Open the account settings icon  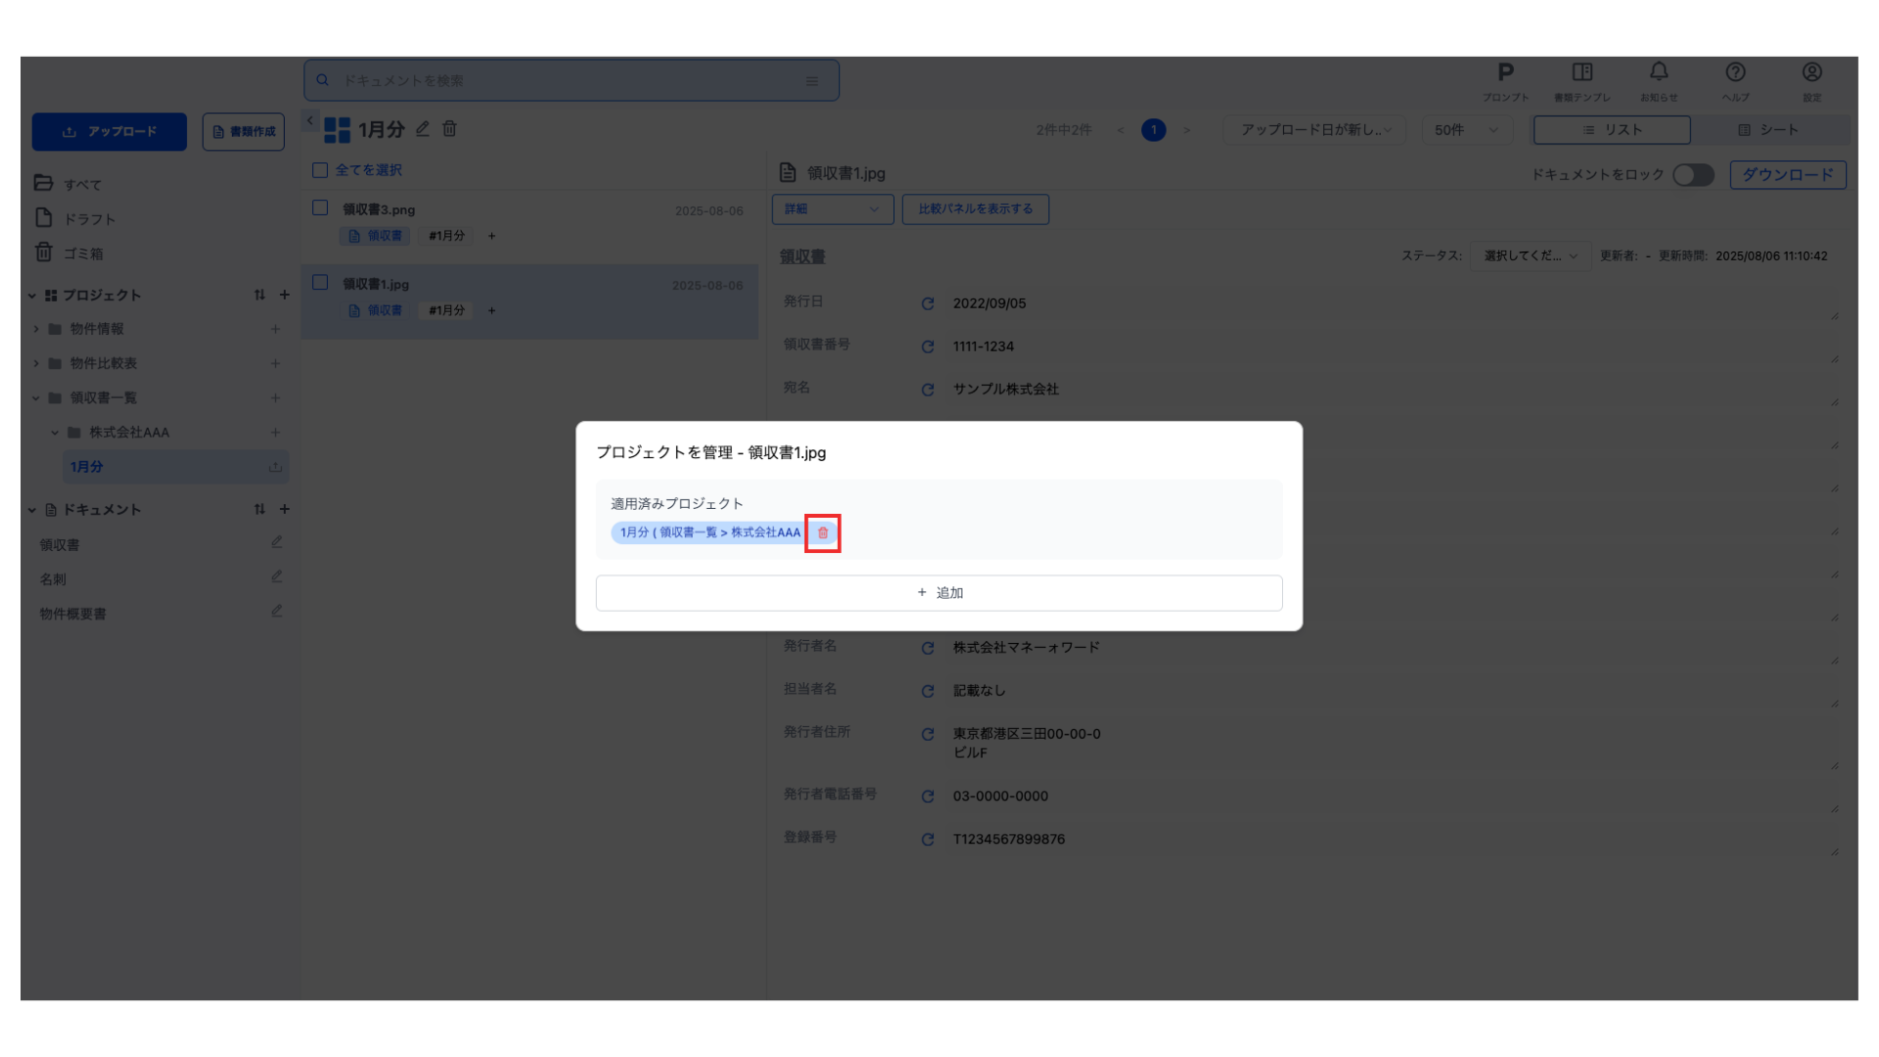click(1811, 73)
